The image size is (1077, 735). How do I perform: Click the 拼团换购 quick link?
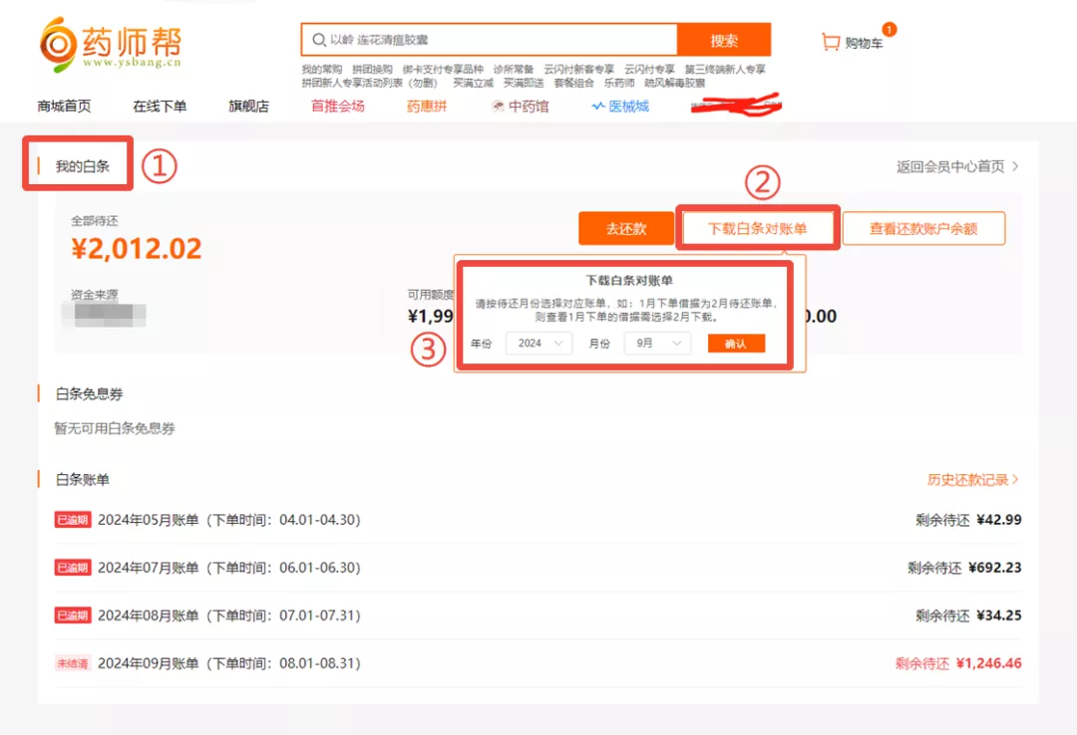(x=372, y=70)
